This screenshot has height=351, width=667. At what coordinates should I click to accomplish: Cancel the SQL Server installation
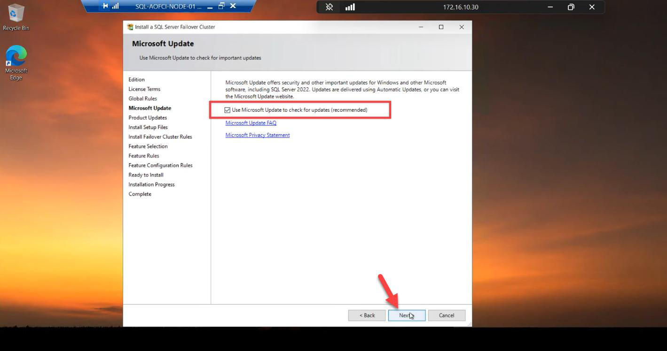[447, 315]
